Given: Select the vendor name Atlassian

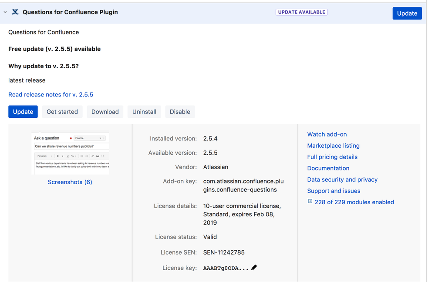Looking at the screenshot, I should pyautogui.click(x=216, y=167).
